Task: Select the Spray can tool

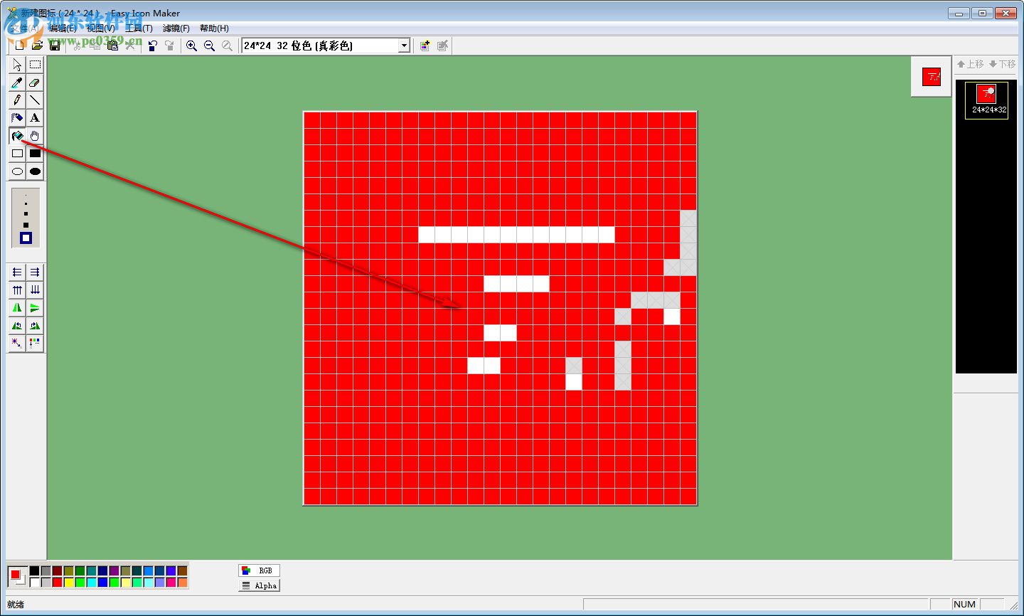Action: (16, 118)
